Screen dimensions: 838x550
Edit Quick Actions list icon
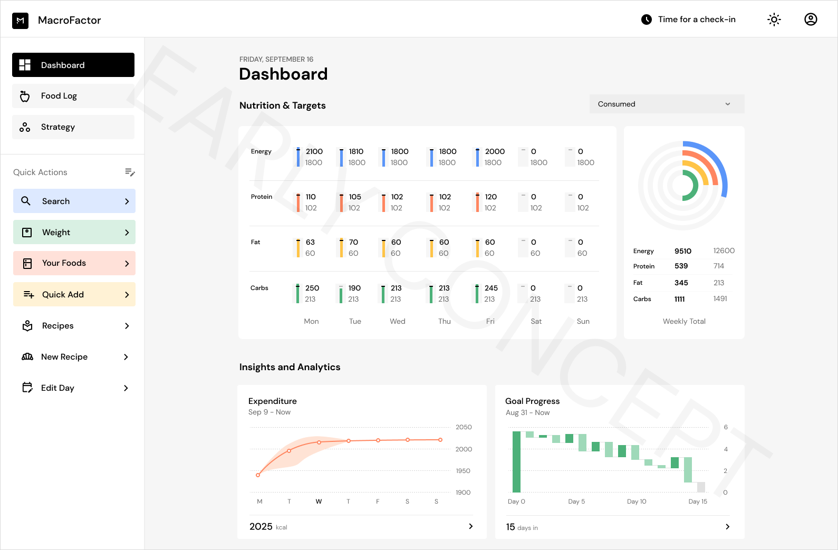pos(130,172)
